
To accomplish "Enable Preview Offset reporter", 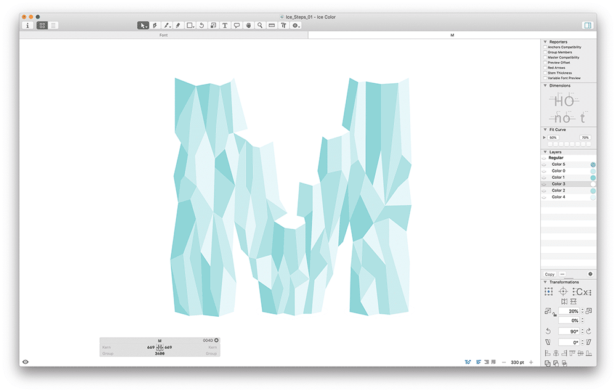I will (x=545, y=62).
